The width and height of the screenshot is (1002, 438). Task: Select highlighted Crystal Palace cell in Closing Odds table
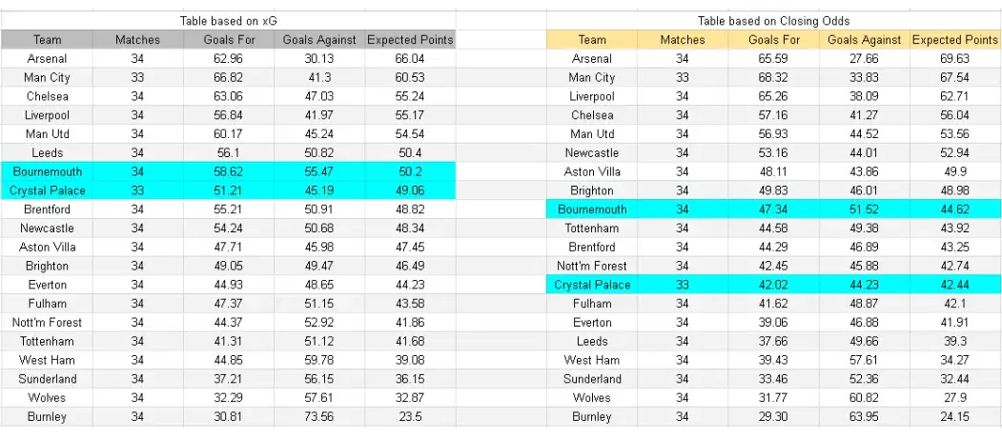(592, 285)
